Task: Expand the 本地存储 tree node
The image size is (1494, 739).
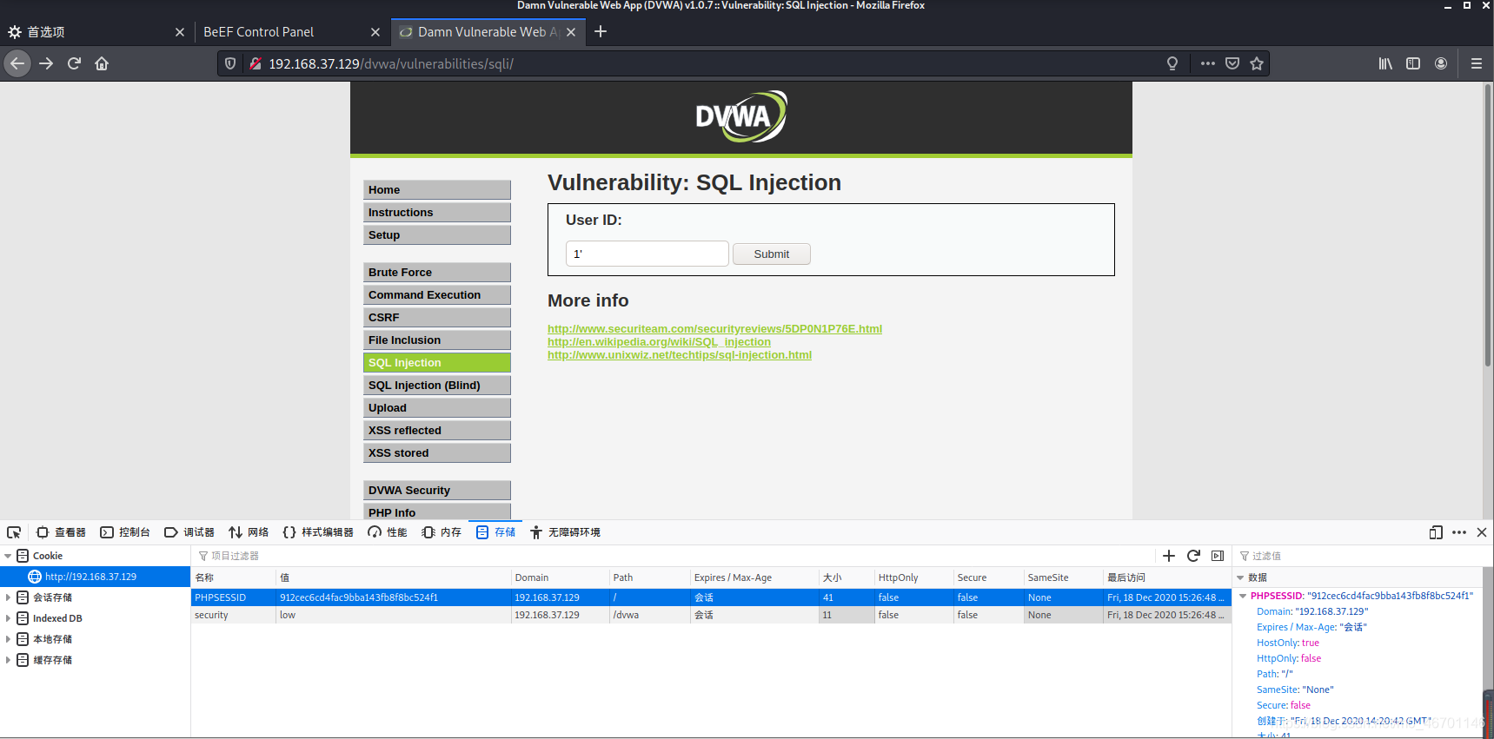Action: [8, 639]
